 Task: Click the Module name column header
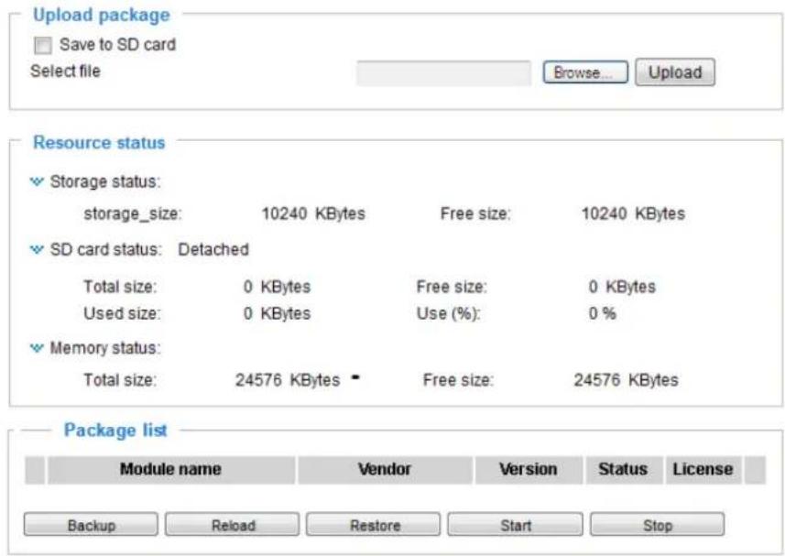tap(170, 469)
